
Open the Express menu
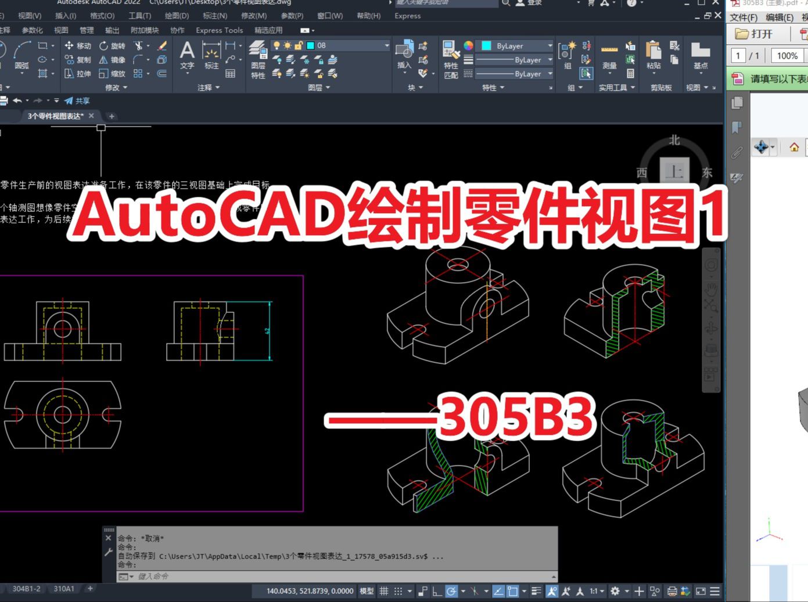(407, 16)
